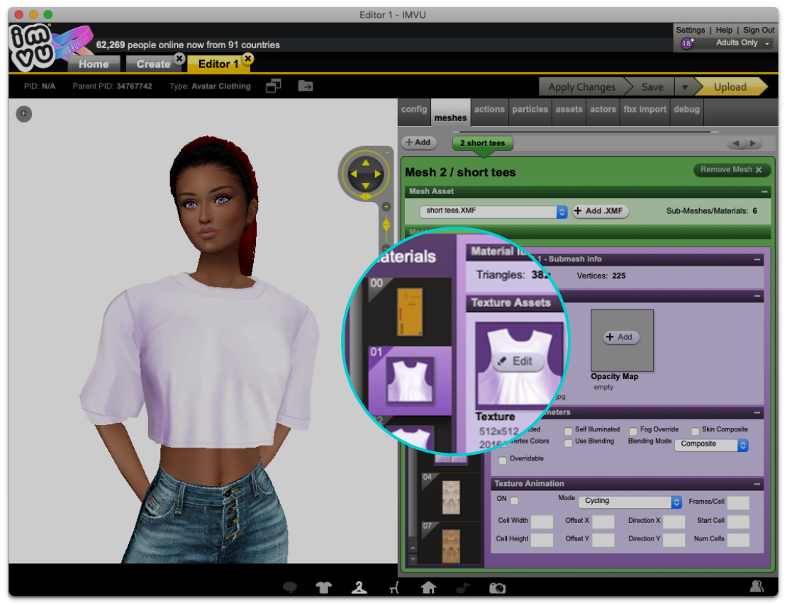
Task: Turn ON the Texture Animation checkbox
Action: point(514,500)
